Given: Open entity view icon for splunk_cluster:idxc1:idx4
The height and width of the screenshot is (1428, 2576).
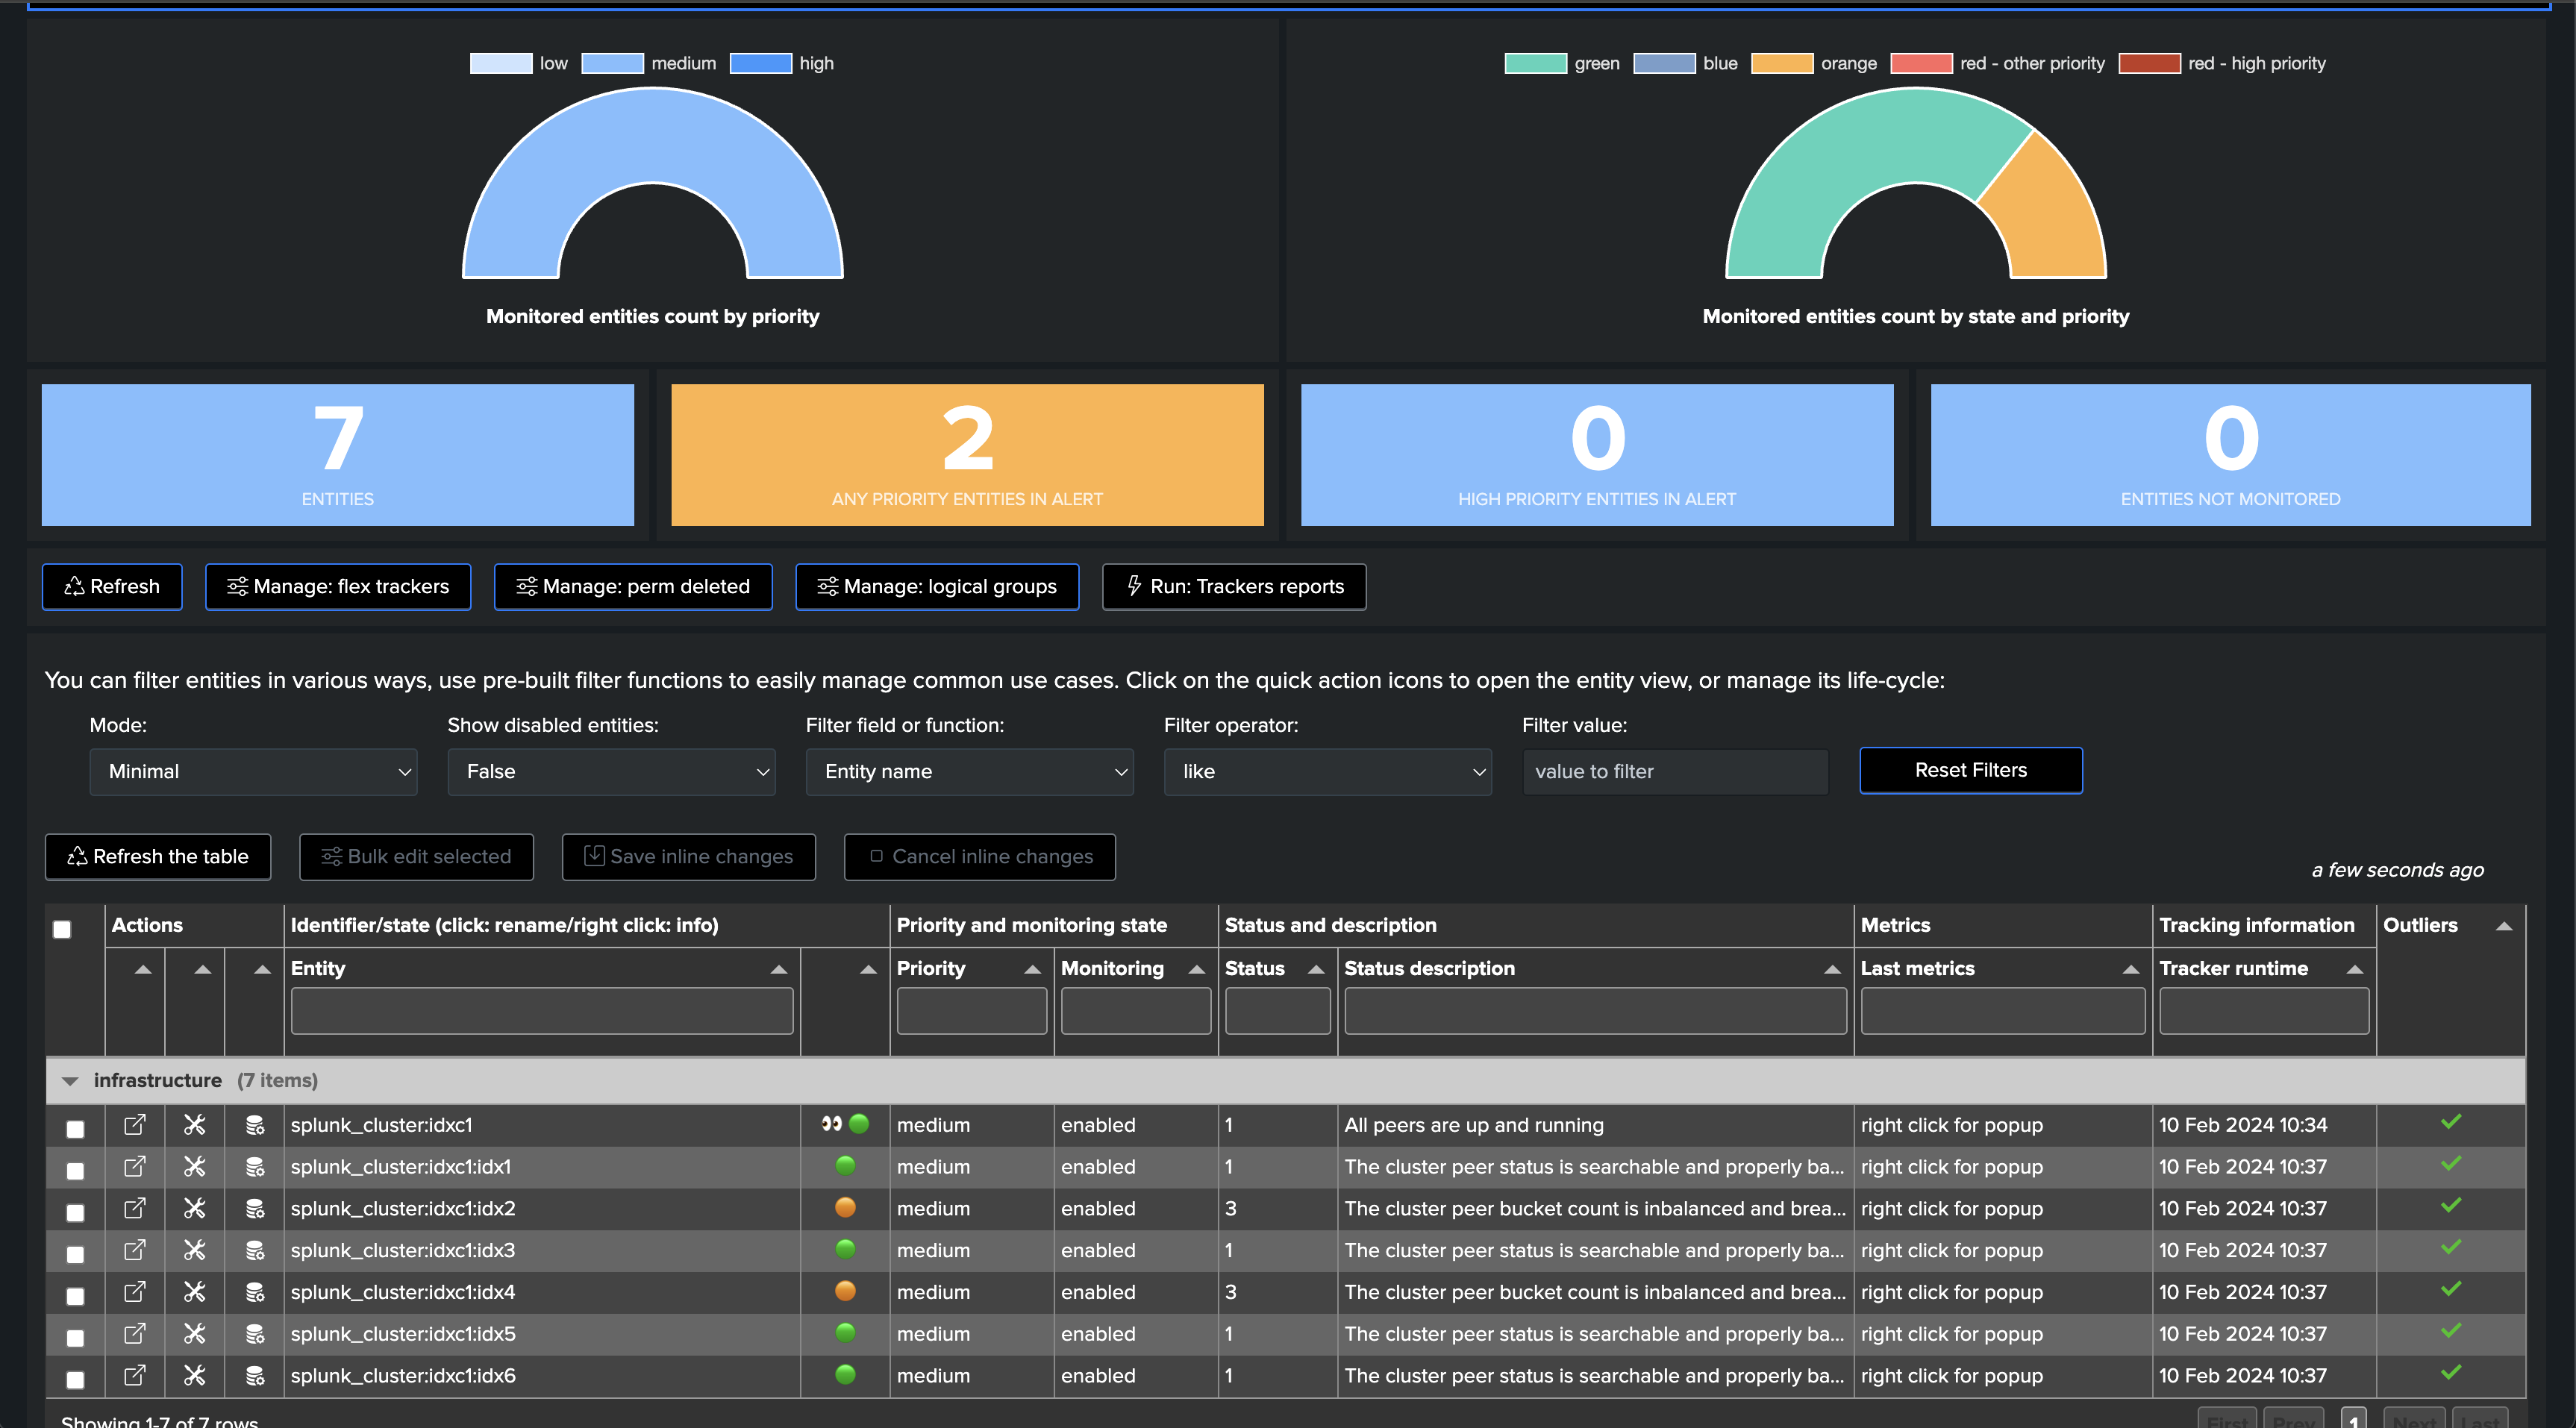Looking at the screenshot, I should tap(134, 1292).
